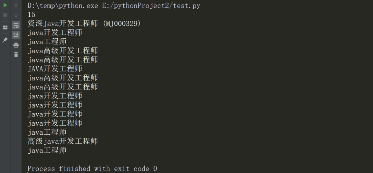Jump down the stack trace arrow
The width and height of the screenshot is (373, 173).
pyautogui.click(x=16, y=16)
